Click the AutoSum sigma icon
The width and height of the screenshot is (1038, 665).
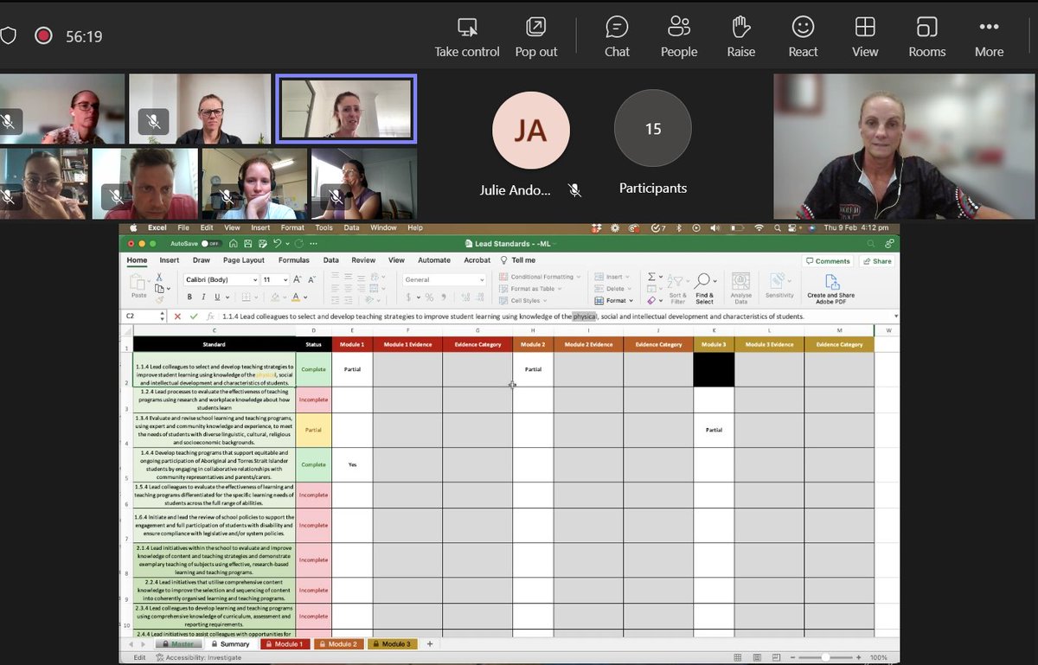[x=651, y=277]
